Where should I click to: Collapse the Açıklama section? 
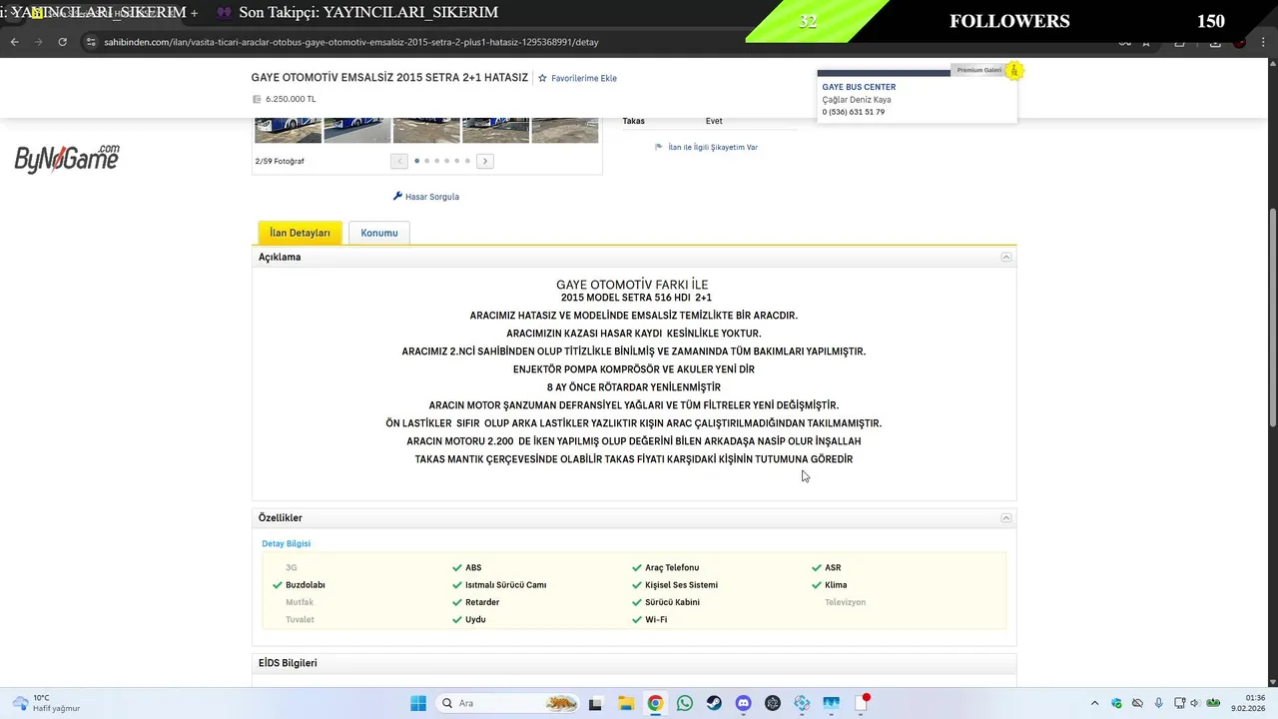tap(1006, 257)
